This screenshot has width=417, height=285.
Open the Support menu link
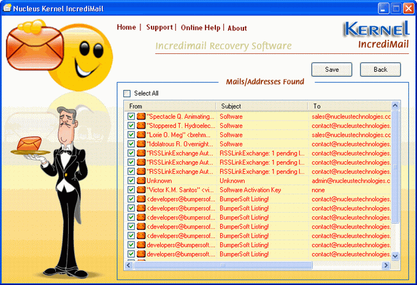(x=159, y=28)
